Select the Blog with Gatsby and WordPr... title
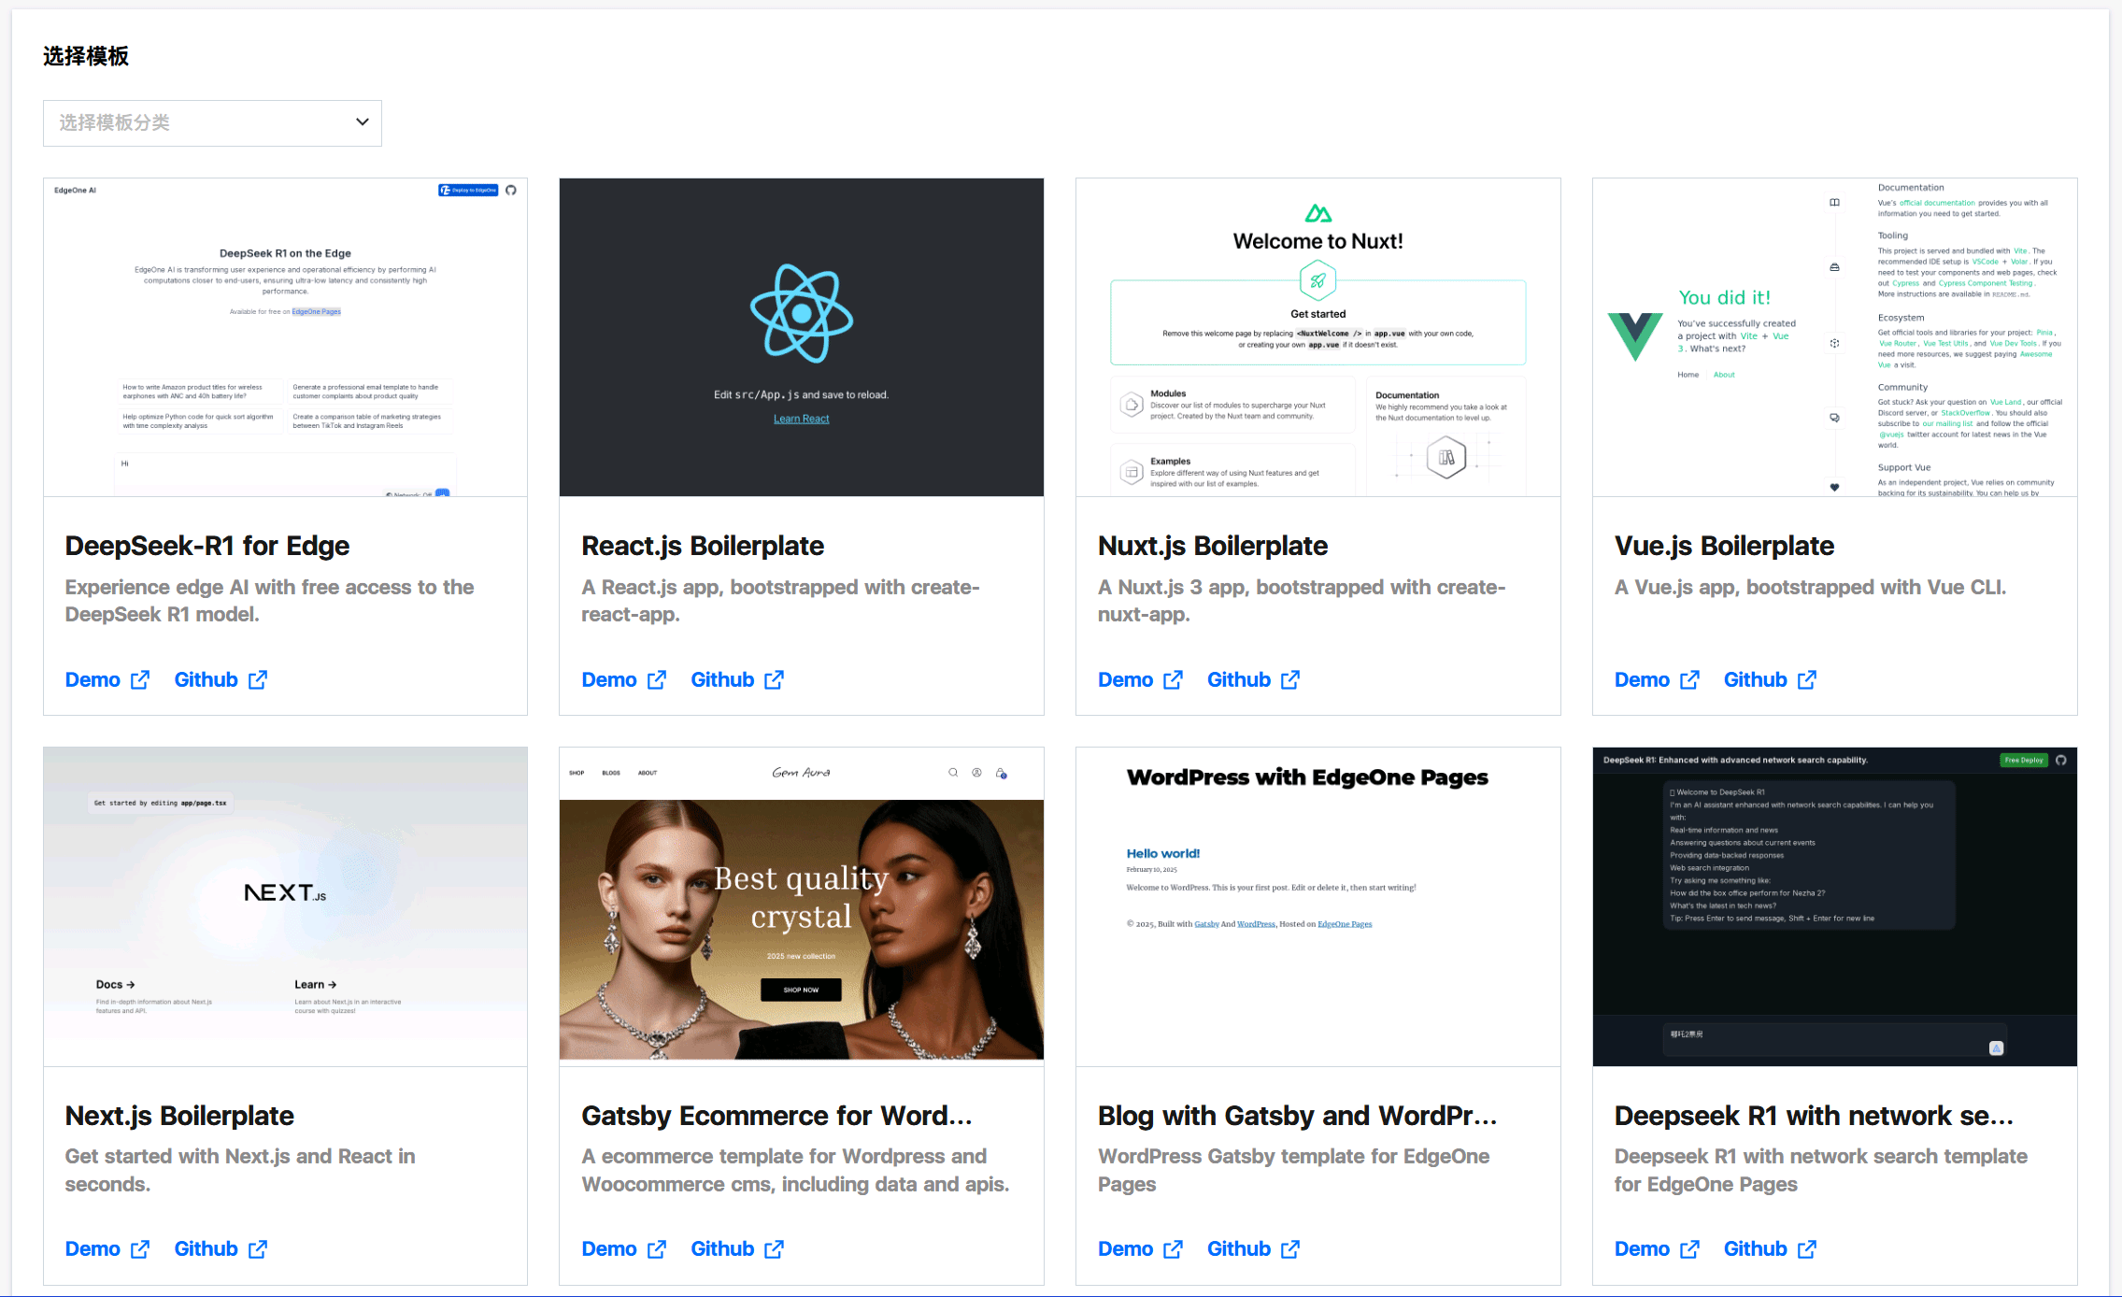The width and height of the screenshot is (2122, 1297). 1298,1116
